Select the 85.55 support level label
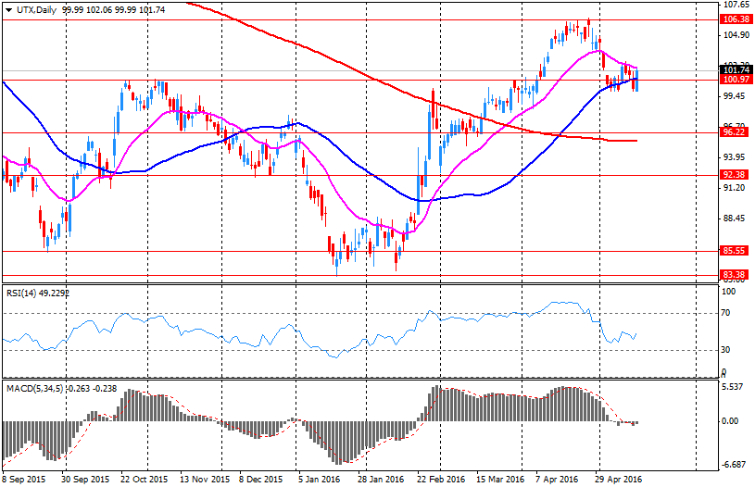755x487 pixels. click(x=734, y=251)
